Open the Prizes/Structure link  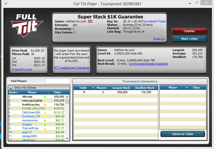[22, 69]
